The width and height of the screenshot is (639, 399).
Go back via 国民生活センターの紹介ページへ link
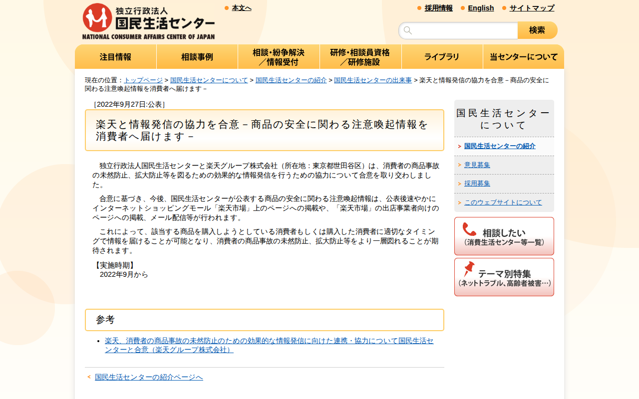[149, 377]
